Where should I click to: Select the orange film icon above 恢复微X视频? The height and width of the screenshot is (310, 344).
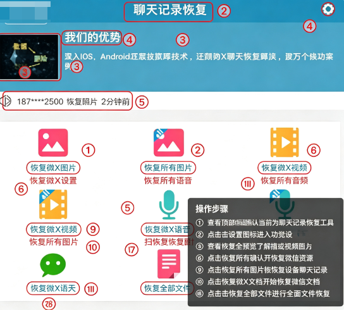coord(285,142)
